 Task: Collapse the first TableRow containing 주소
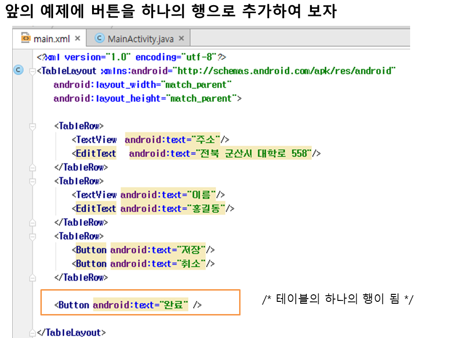[x=32, y=126]
